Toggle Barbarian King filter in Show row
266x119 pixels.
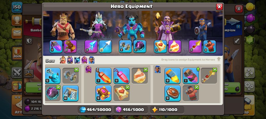tap(63, 60)
